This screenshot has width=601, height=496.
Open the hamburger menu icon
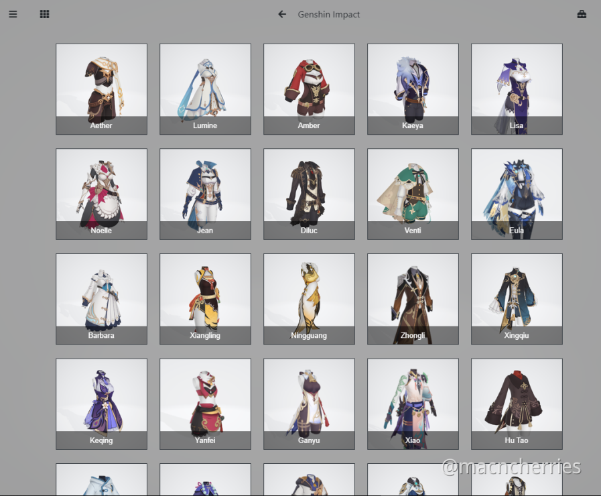pyautogui.click(x=13, y=14)
